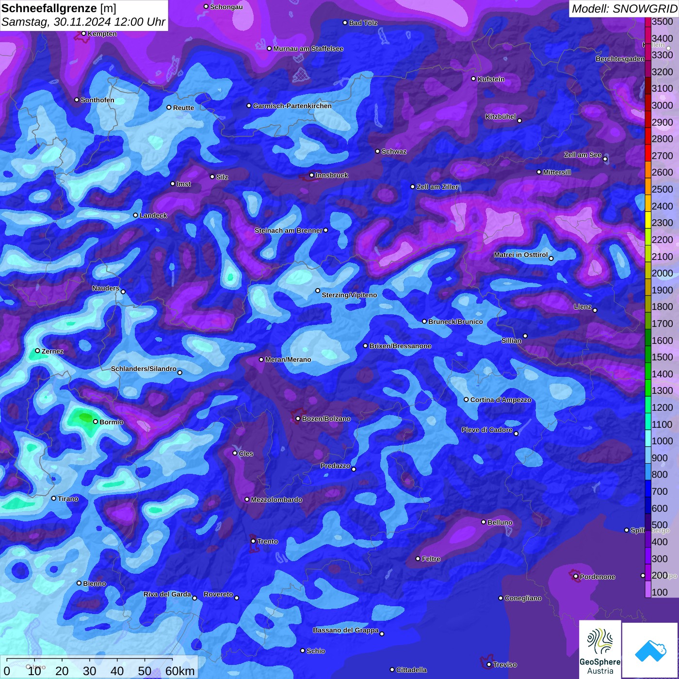Click the 60km scale bar label

(x=180, y=671)
